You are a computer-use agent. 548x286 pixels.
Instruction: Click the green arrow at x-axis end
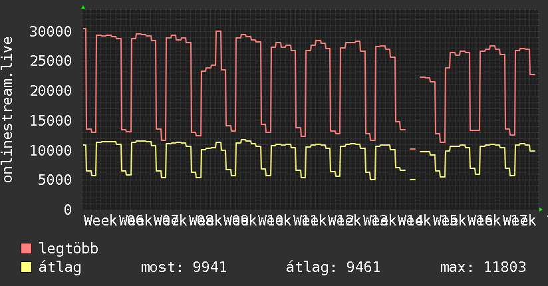pos(541,210)
